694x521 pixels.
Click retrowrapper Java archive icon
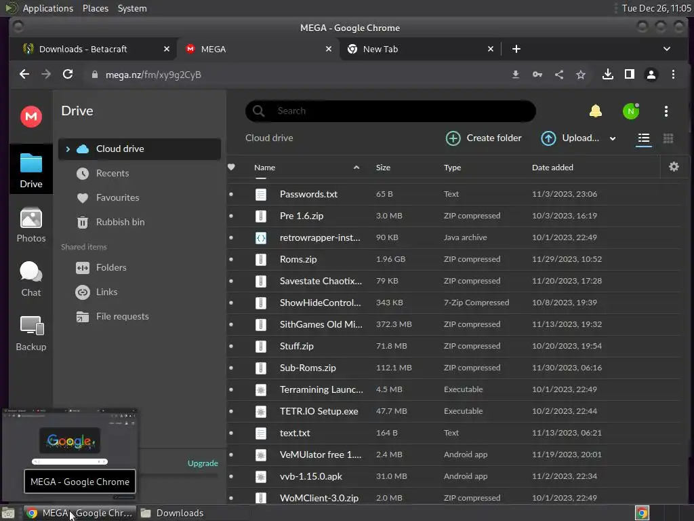coord(261,237)
